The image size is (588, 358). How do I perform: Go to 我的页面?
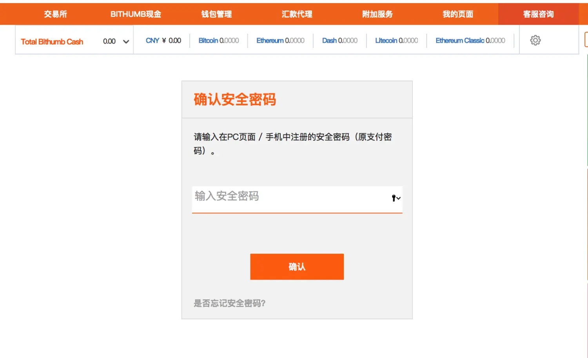point(458,14)
